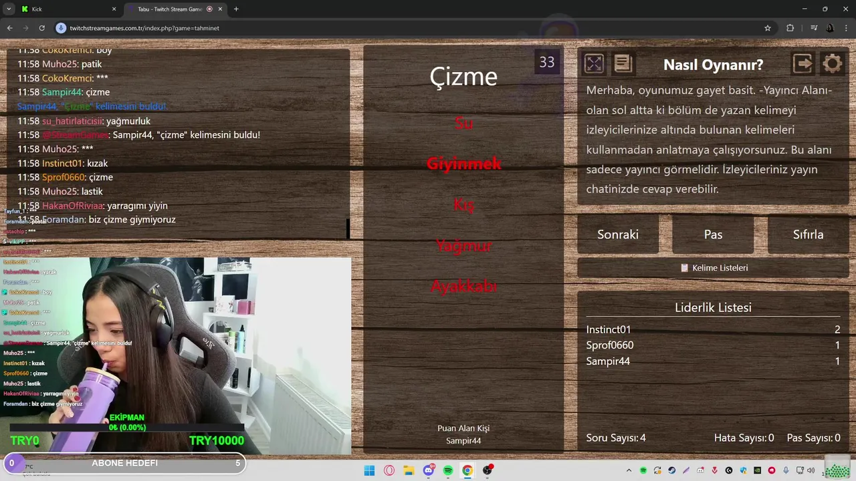This screenshot has width=856, height=481.
Task: Open the browser extensions puzzle icon
Action: (x=790, y=28)
